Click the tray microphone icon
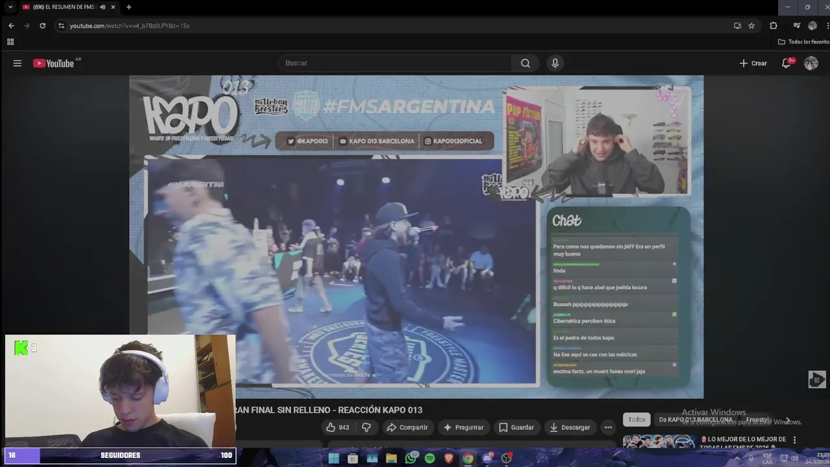The image size is (830, 467). point(751,459)
